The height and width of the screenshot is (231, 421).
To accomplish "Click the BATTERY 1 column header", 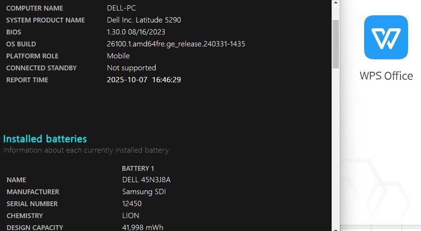I will coord(138,168).
